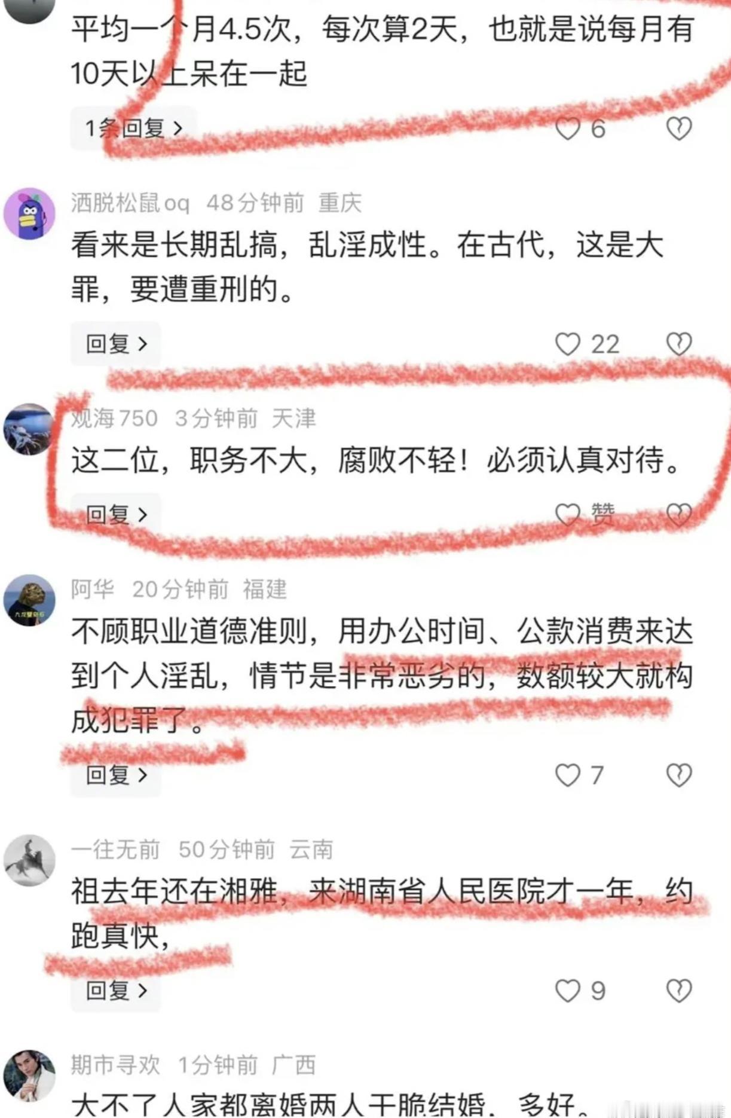Open reply under 观海750's comment
Image resolution: width=731 pixels, height=1118 pixels.
(x=116, y=514)
